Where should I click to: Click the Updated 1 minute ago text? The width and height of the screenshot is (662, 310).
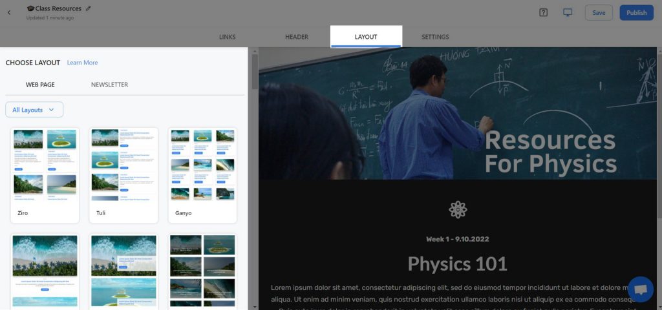pos(50,18)
